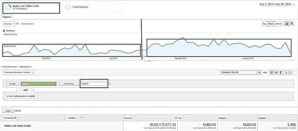Click the Mobile and Tablet Traffic table row
This screenshot has width=298, height=131.
pyautogui.click(x=18, y=126)
